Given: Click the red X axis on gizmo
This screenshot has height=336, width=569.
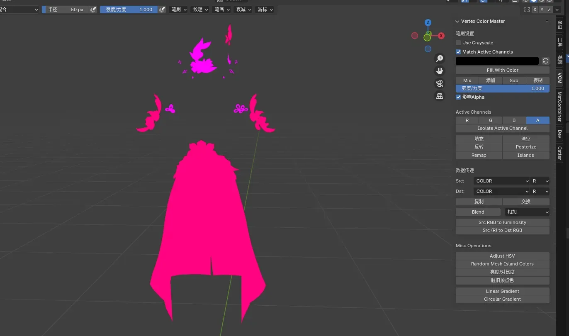Looking at the screenshot, I should [441, 36].
